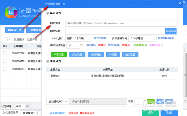Image resolution: width=187 pixels, height=116 pixels.
Task: Click 100% source ratio cell
Action: (164, 76)
